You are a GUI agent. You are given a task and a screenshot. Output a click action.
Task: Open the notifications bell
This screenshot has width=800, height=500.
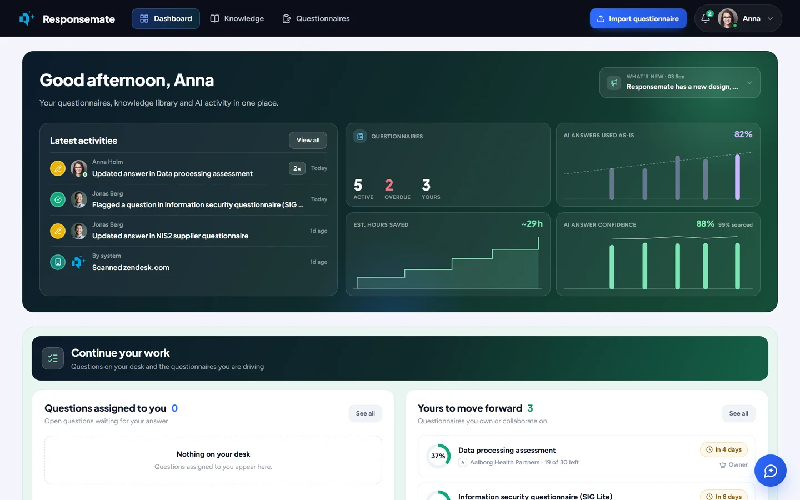pos(706,18)
